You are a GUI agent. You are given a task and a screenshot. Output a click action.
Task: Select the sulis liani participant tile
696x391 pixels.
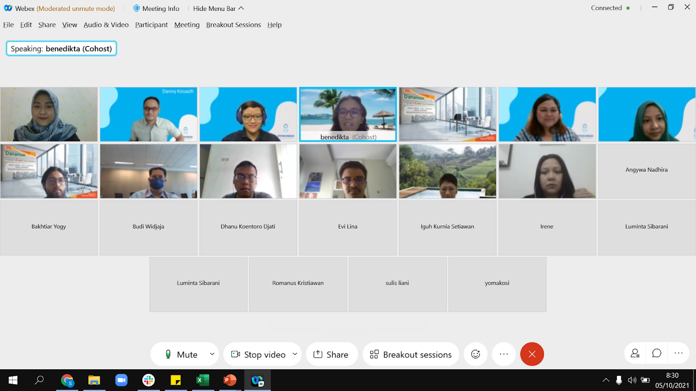point(398,285)
